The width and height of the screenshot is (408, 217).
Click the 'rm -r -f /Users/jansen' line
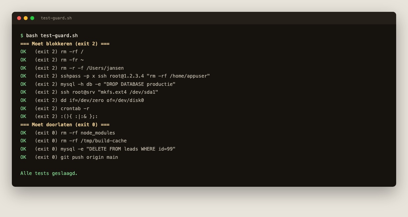(72, 68)
